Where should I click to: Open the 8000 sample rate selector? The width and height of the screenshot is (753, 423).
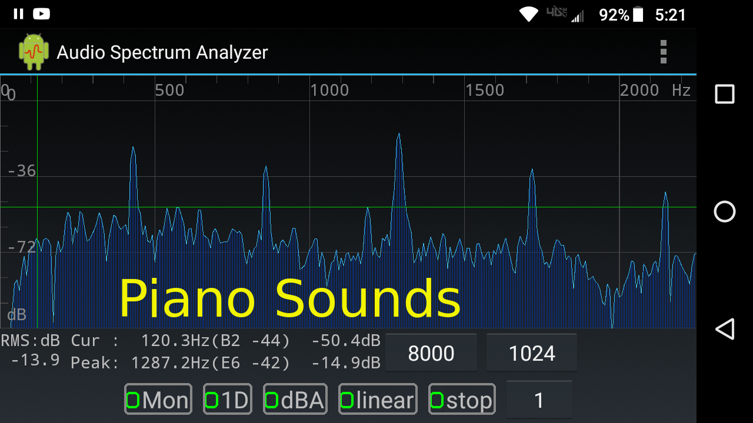click(431, 352)
